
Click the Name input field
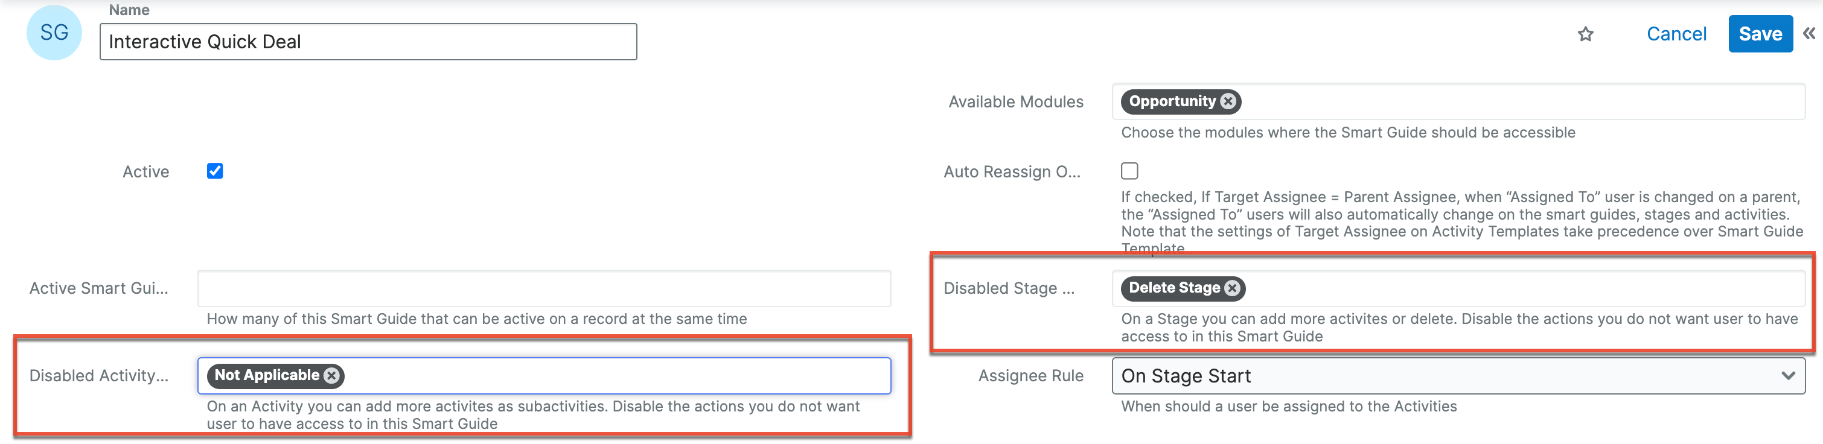click(368, 41)
